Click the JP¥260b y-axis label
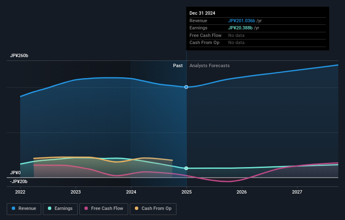 [19, 55]
